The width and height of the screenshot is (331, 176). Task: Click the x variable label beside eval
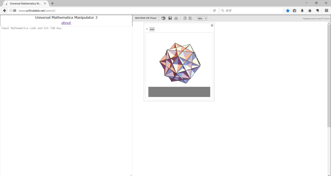coord(147,29)
